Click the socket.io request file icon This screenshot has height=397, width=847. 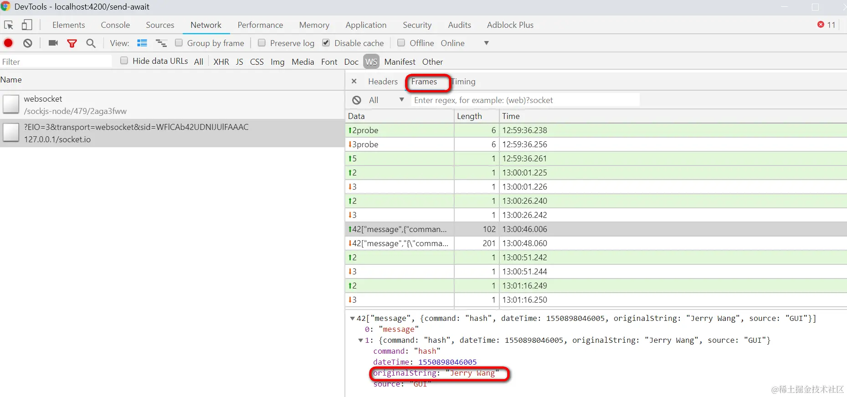tap(11, 133)
